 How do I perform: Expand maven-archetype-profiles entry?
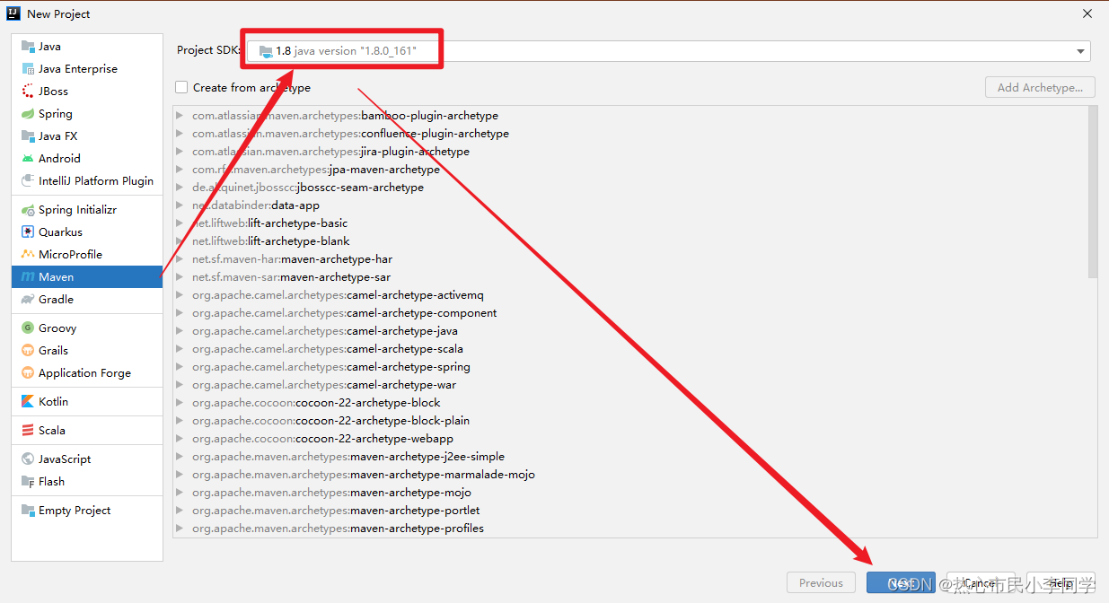pyautogui.click(x=180, y=529)
